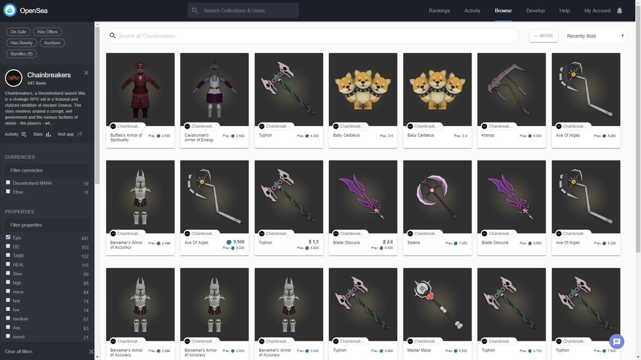Focus the Filter properties input
The height and width of the screenshot is (360, 641).
point(47,225)
